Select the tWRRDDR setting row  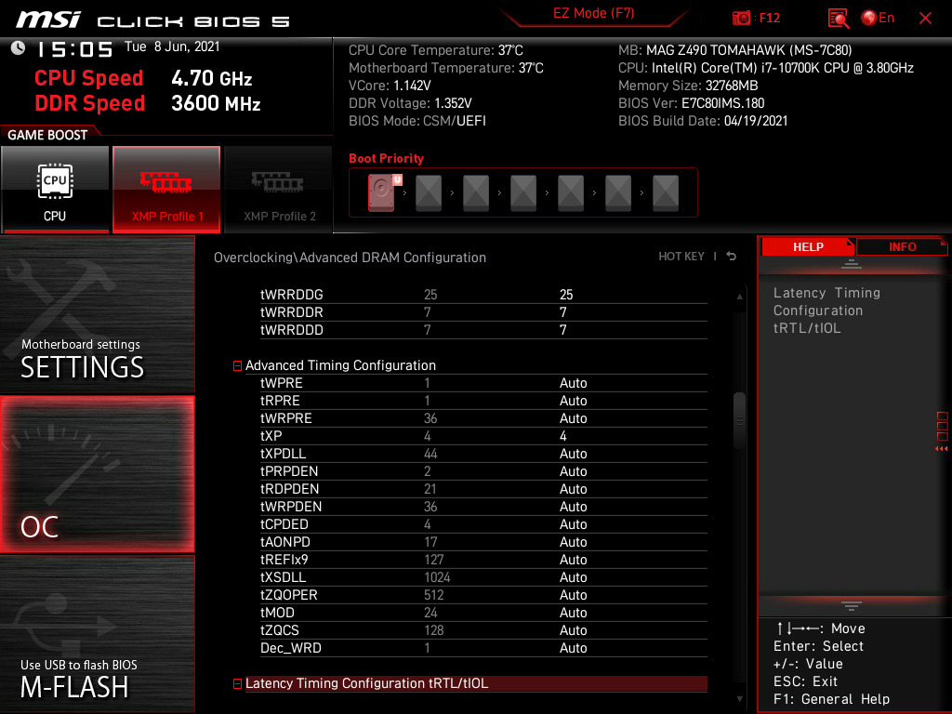pos(483,312)
